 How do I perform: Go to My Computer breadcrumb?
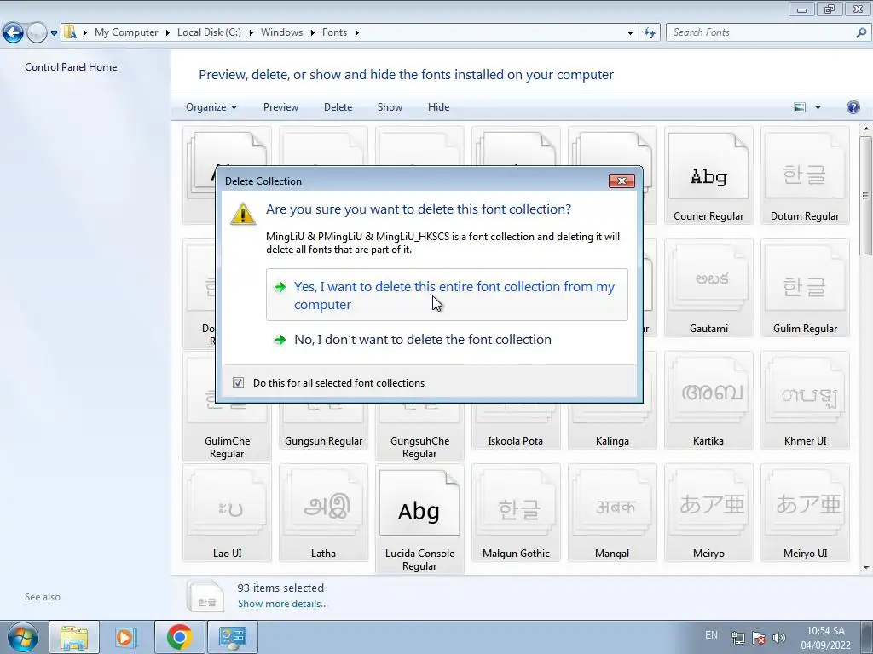(x=126, y=32)
